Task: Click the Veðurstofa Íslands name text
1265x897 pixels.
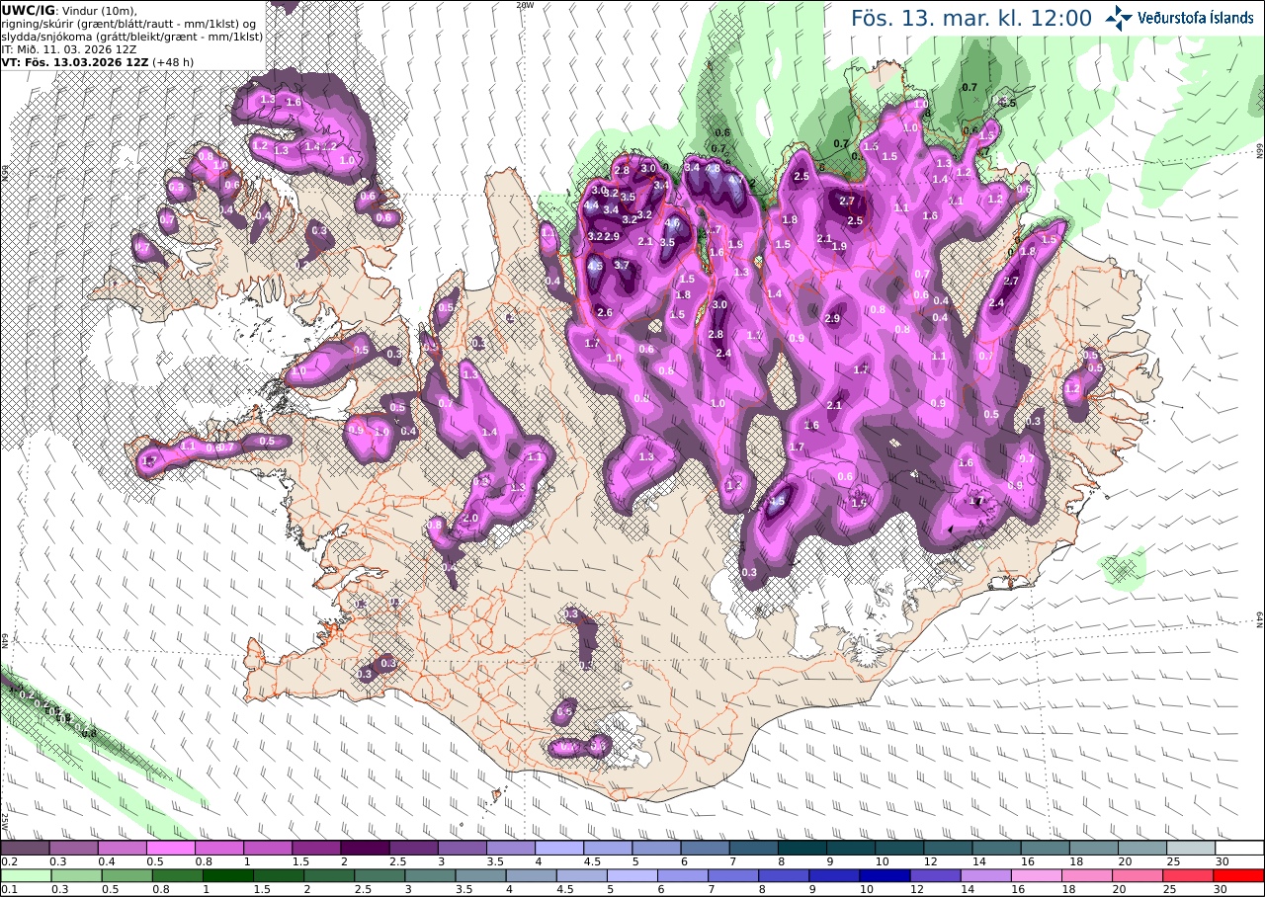Action: (1195, 18)
